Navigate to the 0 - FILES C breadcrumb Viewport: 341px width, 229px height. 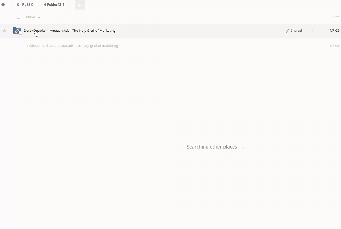click(25, 5)
